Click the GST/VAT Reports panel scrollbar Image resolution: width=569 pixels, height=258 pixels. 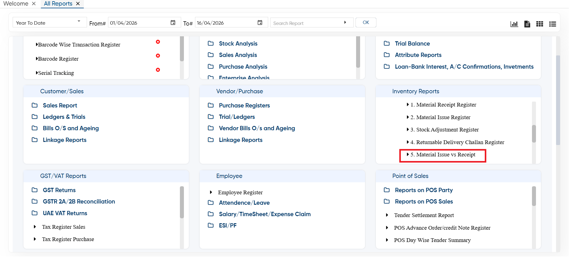point(182,202)
